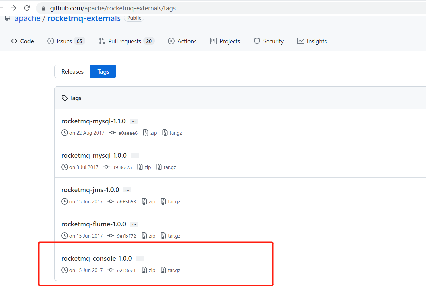Click the Security shield icon
The image size is (426, 300).
257,41
